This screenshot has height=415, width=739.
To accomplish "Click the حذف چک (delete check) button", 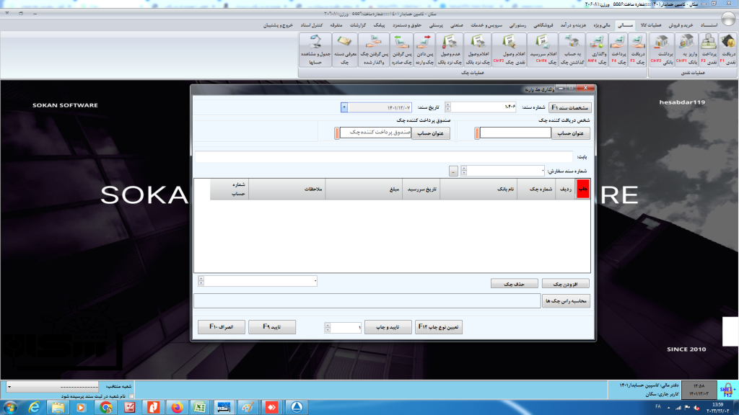I will click(x=514, y=284).
